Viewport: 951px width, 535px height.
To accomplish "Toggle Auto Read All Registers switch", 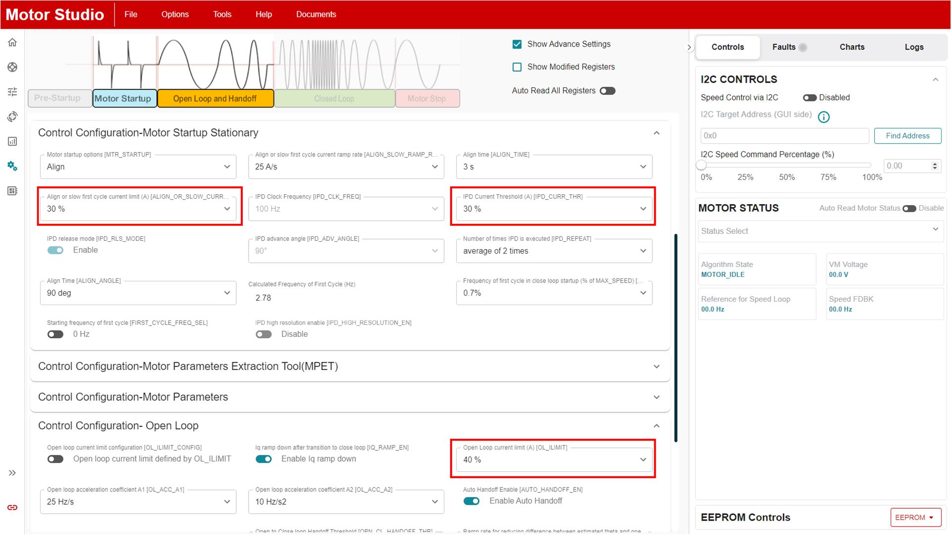I will coord(607,92).
